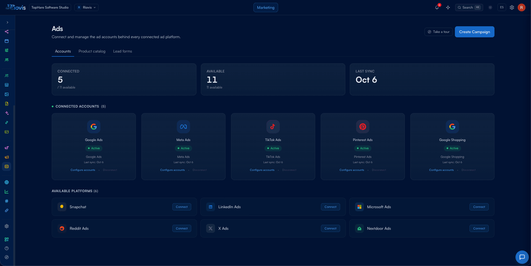Connect Microsoft Ads
The height and width of the screenshot is (266, 531).
(x=479, y=207)
